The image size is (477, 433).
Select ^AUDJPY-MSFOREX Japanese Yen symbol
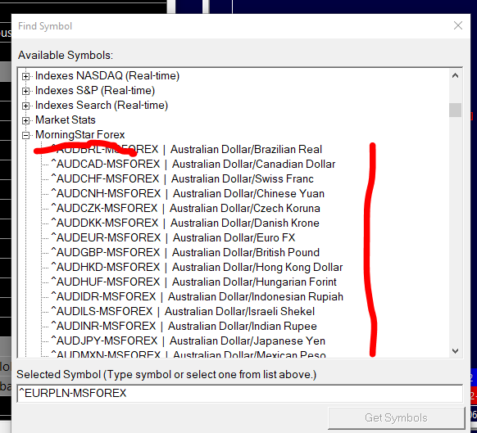coord(188,341)
